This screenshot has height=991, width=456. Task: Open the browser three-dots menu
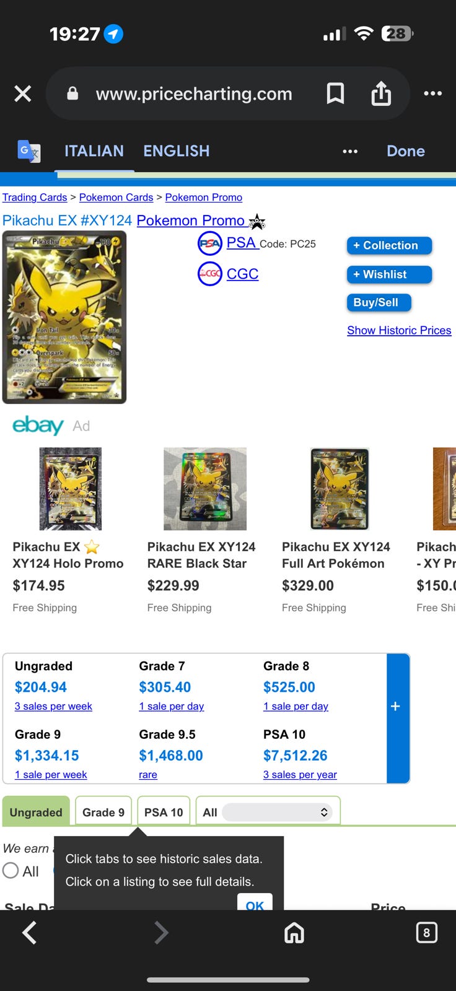pos(432,94)
